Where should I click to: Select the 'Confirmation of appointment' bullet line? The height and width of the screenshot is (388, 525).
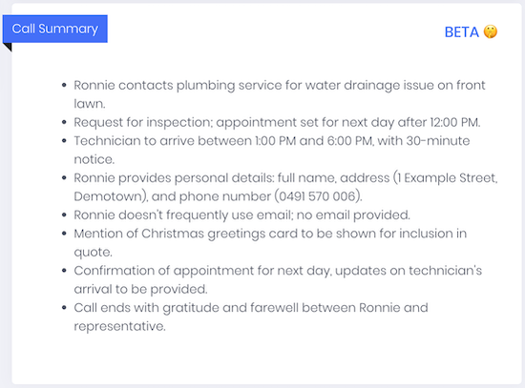(278, 279)
